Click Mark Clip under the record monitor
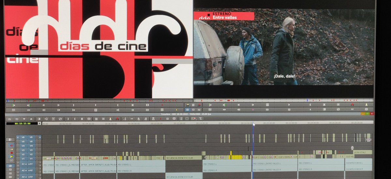The height and width of the screenshot is (179, 391). click(324, 105)
